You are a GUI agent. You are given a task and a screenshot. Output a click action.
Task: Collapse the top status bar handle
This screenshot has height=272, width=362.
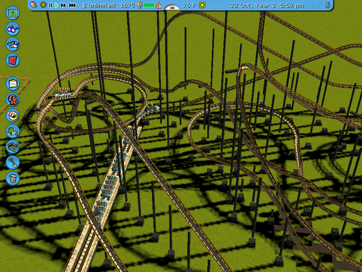click(172, 7)
